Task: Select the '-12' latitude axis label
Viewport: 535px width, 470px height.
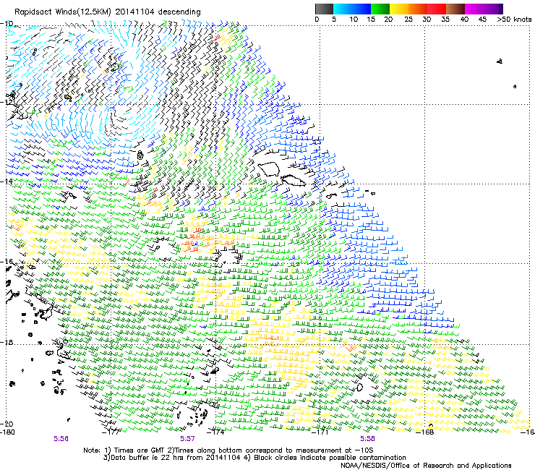Action: tap(7, 102)
